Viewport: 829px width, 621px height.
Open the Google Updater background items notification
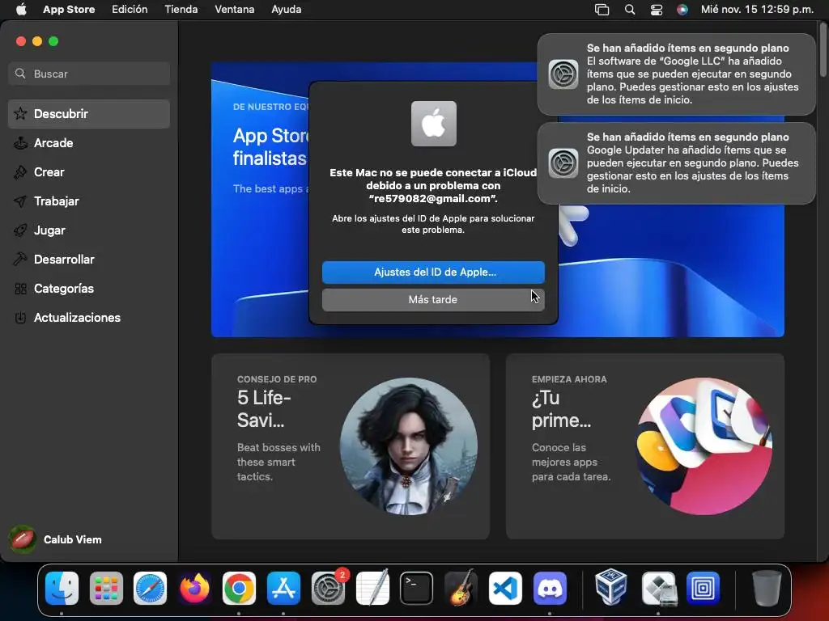point(676,163)
